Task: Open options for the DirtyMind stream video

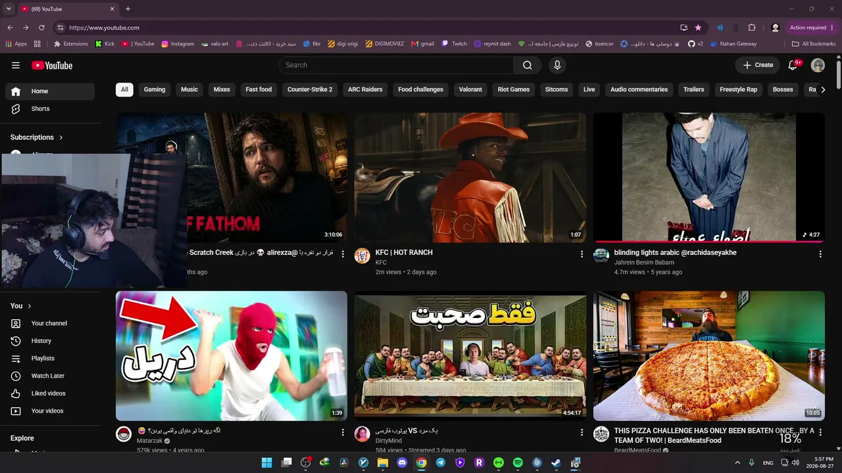Action: point(582,432)
